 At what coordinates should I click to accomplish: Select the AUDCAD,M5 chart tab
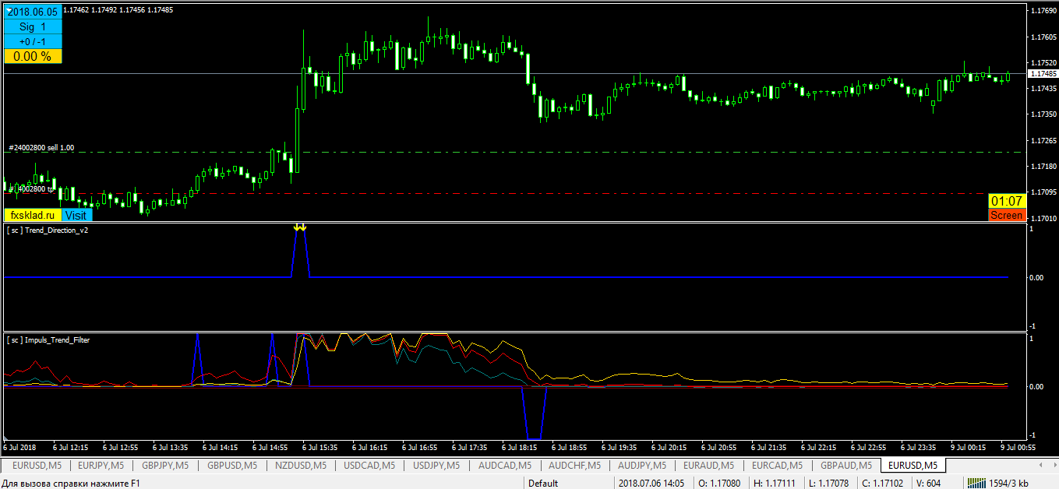tap(505, 466)
